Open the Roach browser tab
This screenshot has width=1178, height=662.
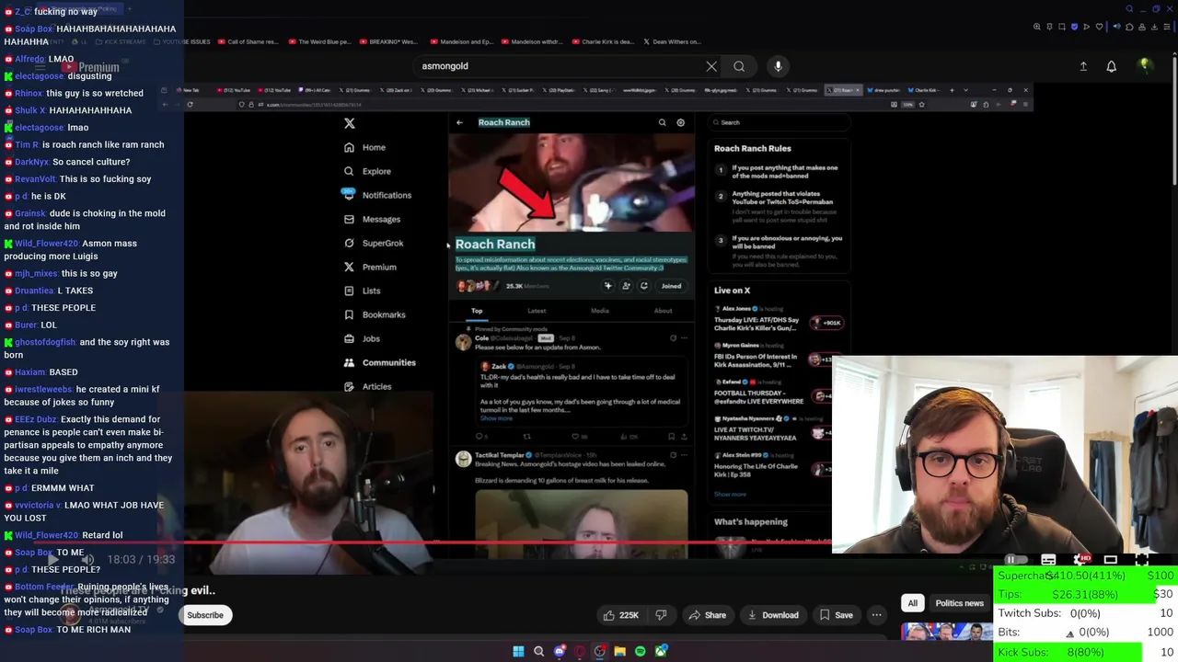click(842, 90)
